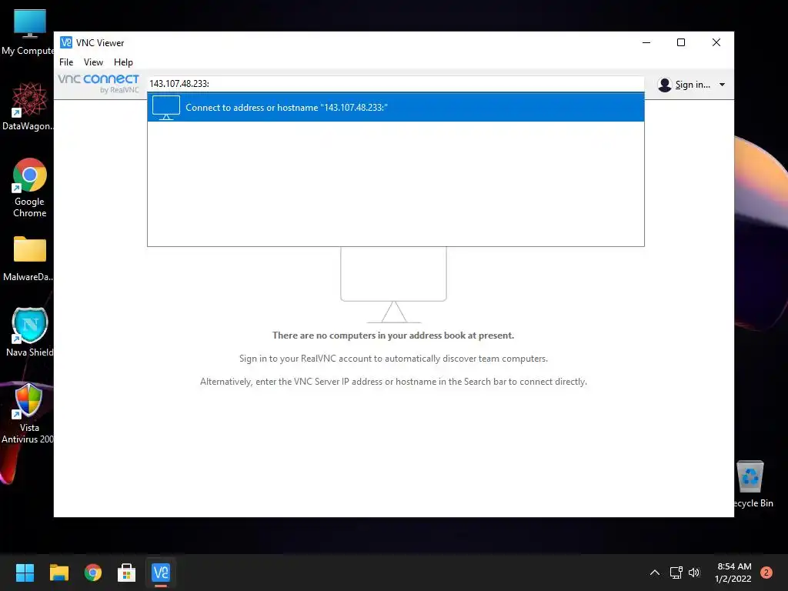
Task: Select the MalwareDa.. folder on desktop
Action: pos(29,259)
